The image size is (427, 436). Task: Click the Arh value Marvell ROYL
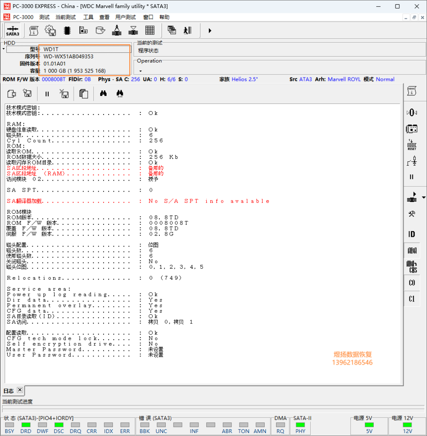[344, 79]
